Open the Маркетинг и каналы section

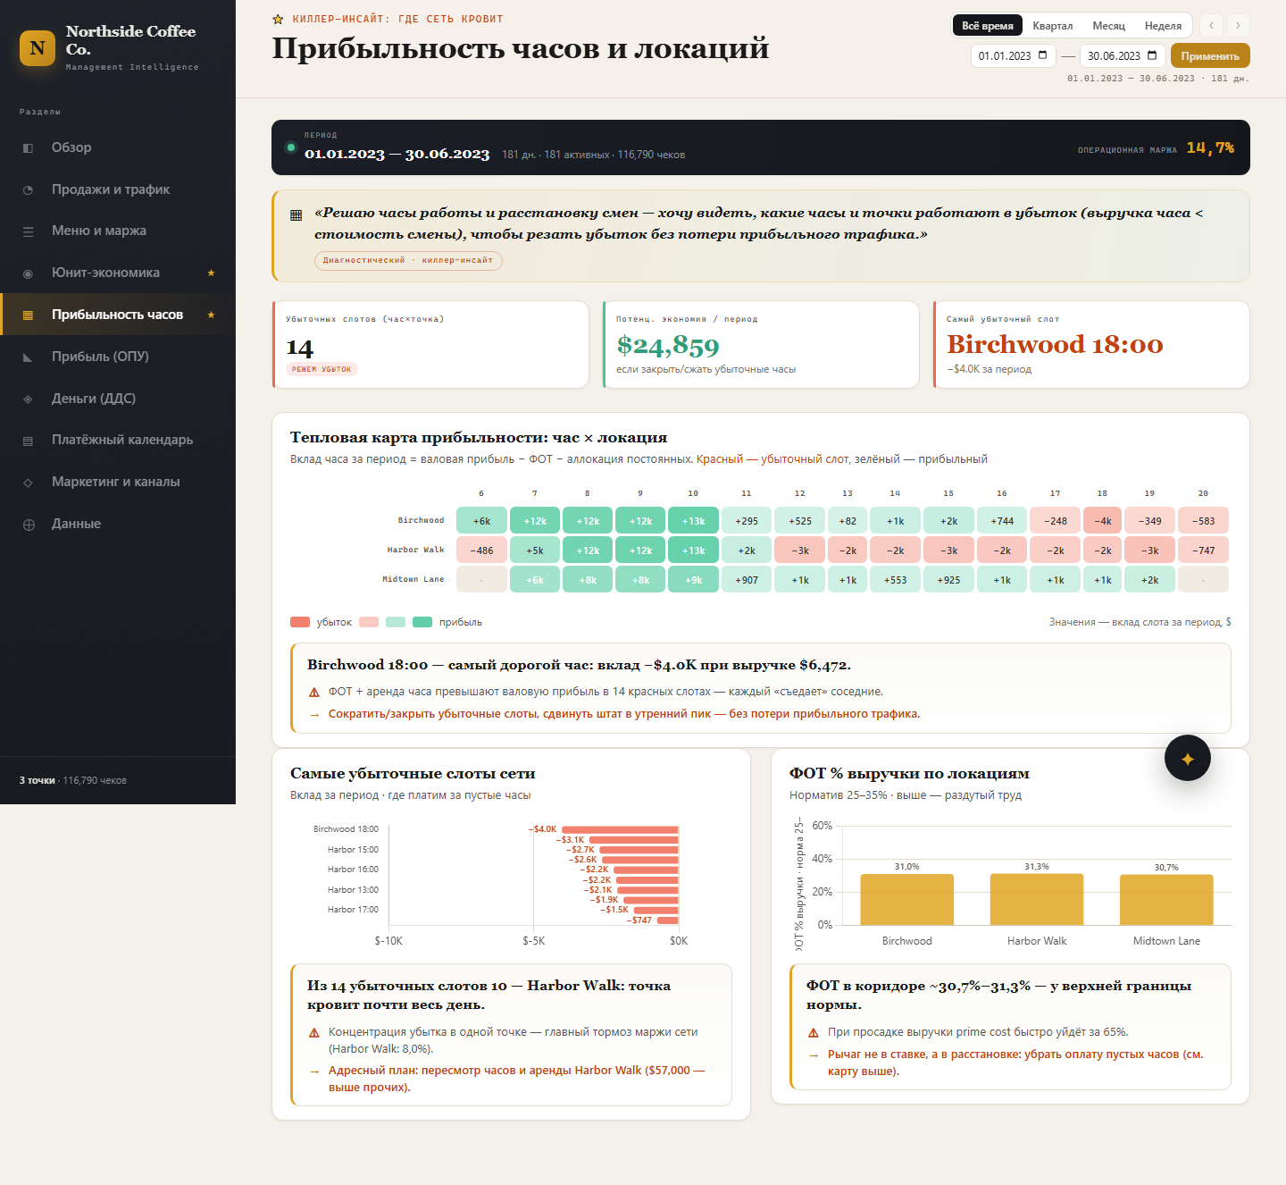click(x=118, y=482)
